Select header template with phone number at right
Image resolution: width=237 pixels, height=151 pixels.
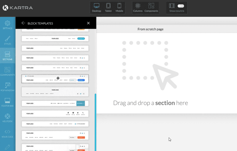(x=55, y=124)
